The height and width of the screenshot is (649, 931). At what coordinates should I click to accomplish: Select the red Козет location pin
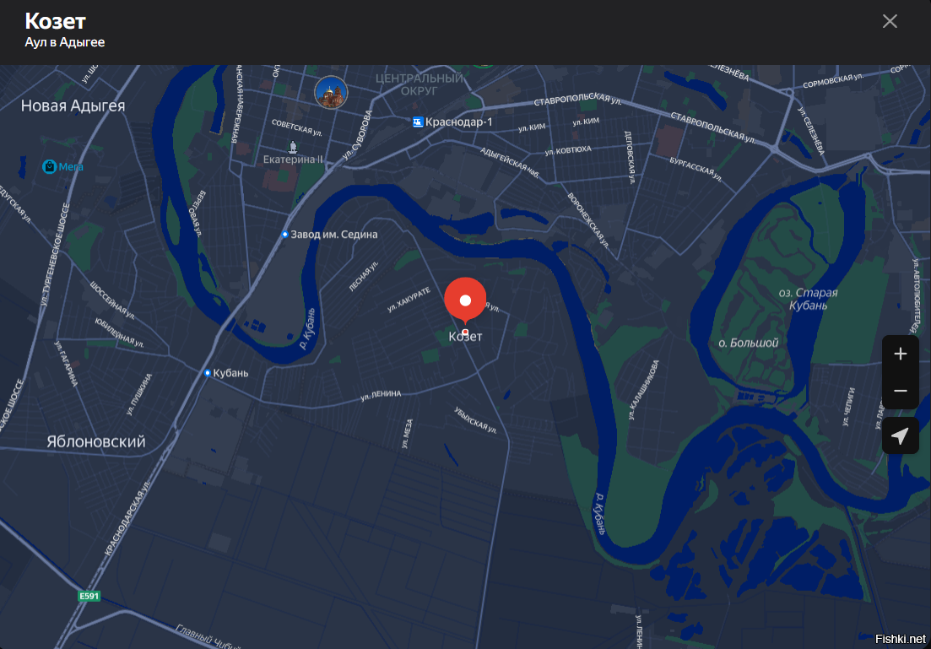[x=465, y=300]
